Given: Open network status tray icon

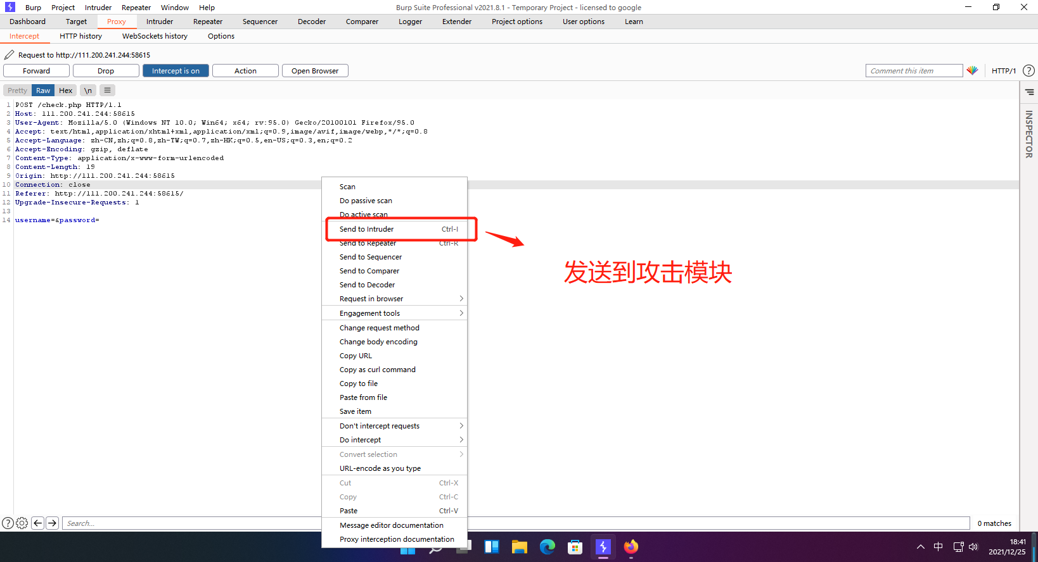Looking at the screenshot, I should (x=958, y=547).
